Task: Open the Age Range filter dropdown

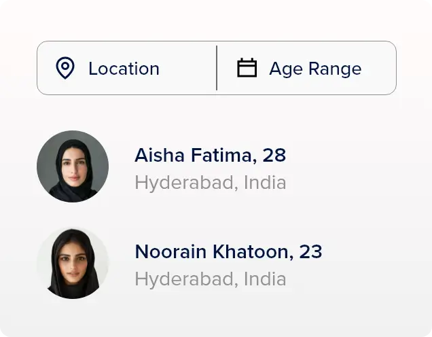Action: (306, 68)
